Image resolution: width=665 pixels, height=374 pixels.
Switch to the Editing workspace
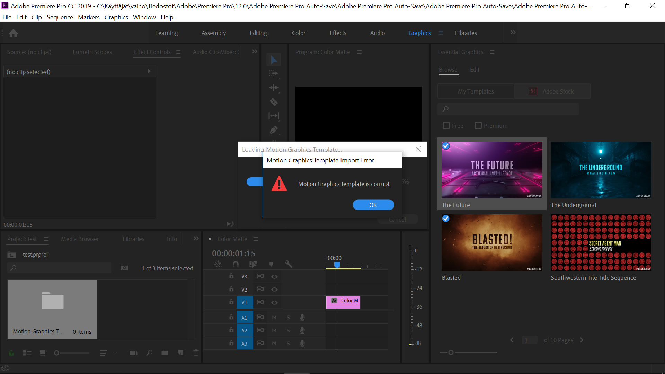pyautogui.click(x=258, y=33)
